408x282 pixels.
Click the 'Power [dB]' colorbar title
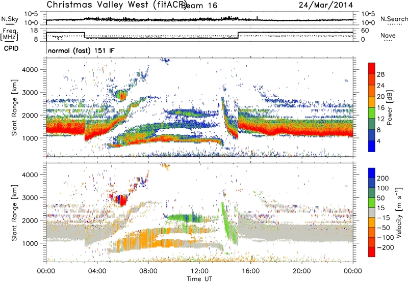(389, 107)
